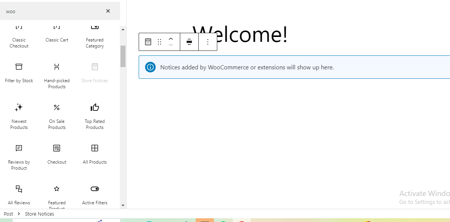This screenshot has width=450, height=222.
Task: Click the 'woo' search input field
Action: [53, 11]
